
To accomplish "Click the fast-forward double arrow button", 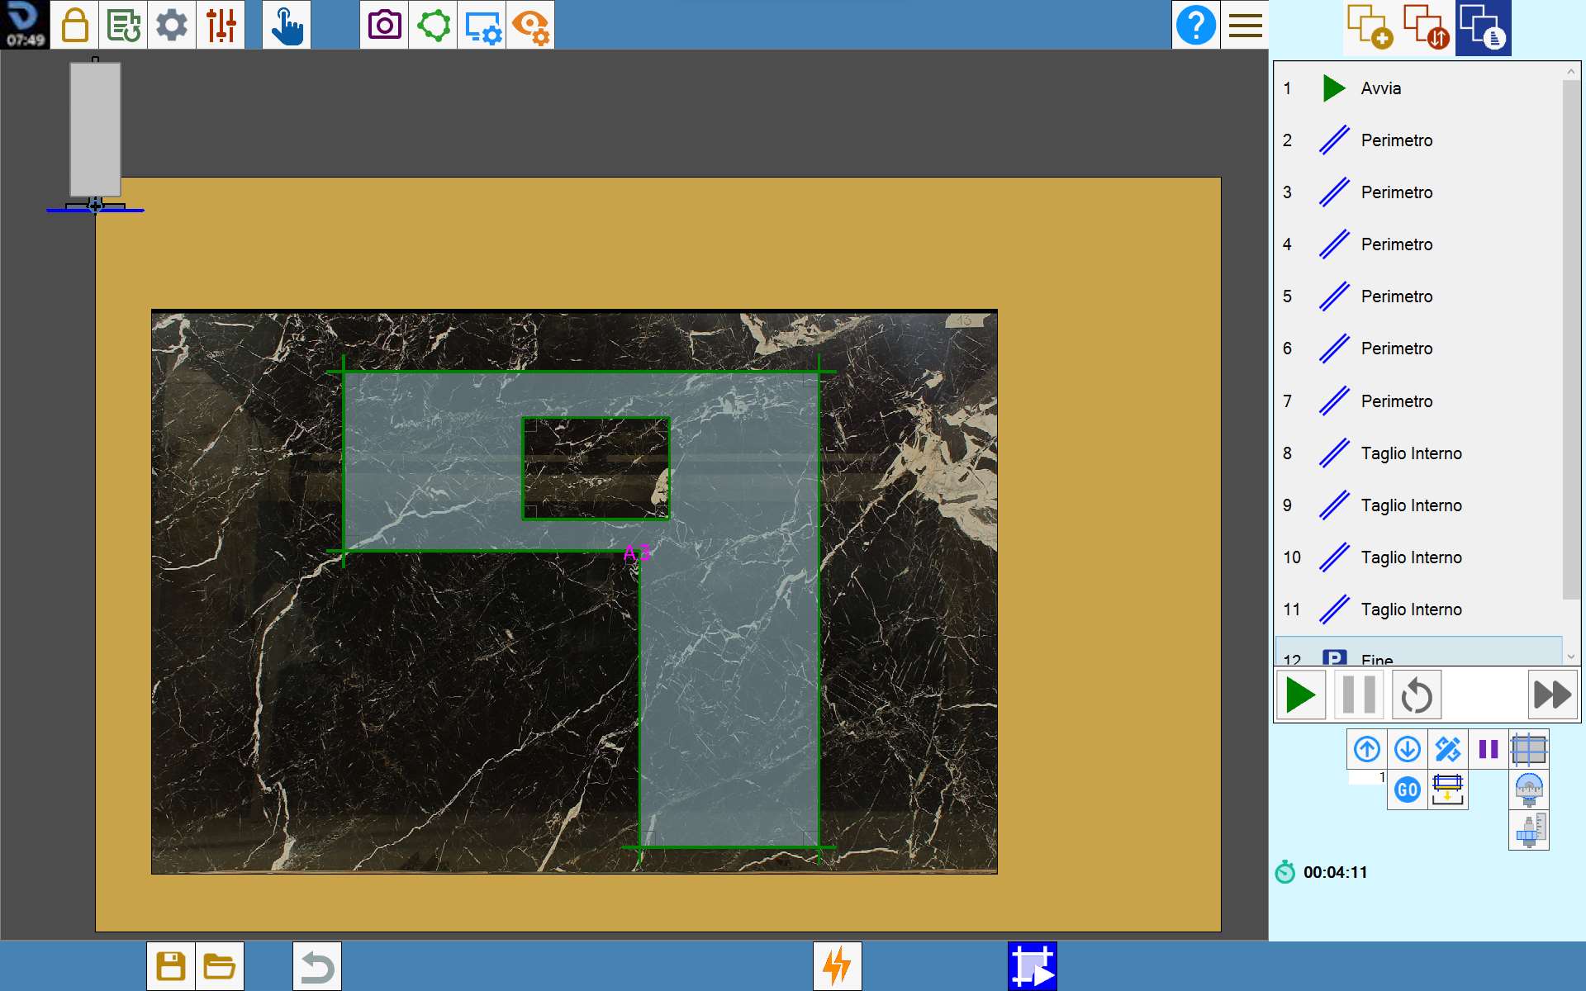I will coord(1553,695).
